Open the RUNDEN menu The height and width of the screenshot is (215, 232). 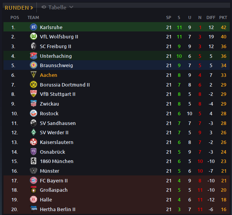(19, 8)
